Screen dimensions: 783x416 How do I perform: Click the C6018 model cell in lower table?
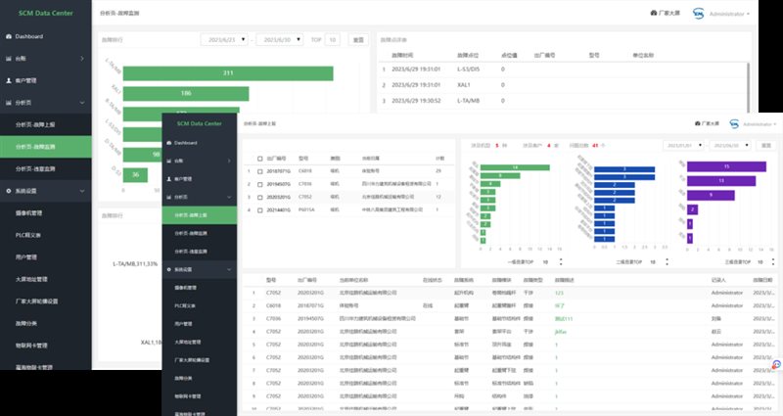point(273,305)
